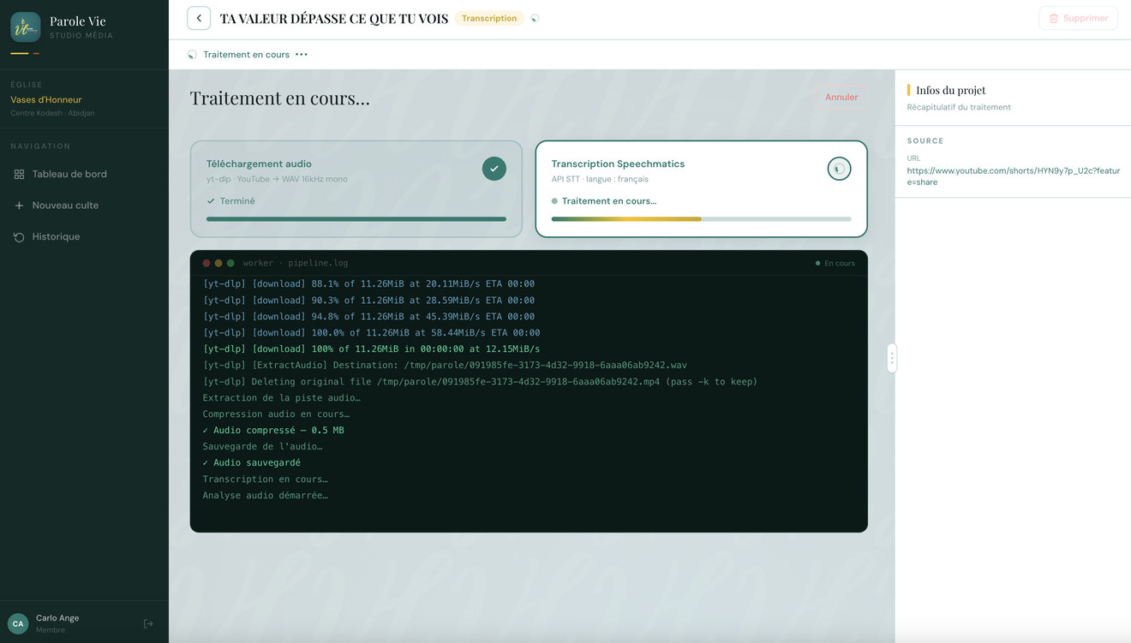Click the '88.1% of 11.26MiB' download log line

point(368,284)
